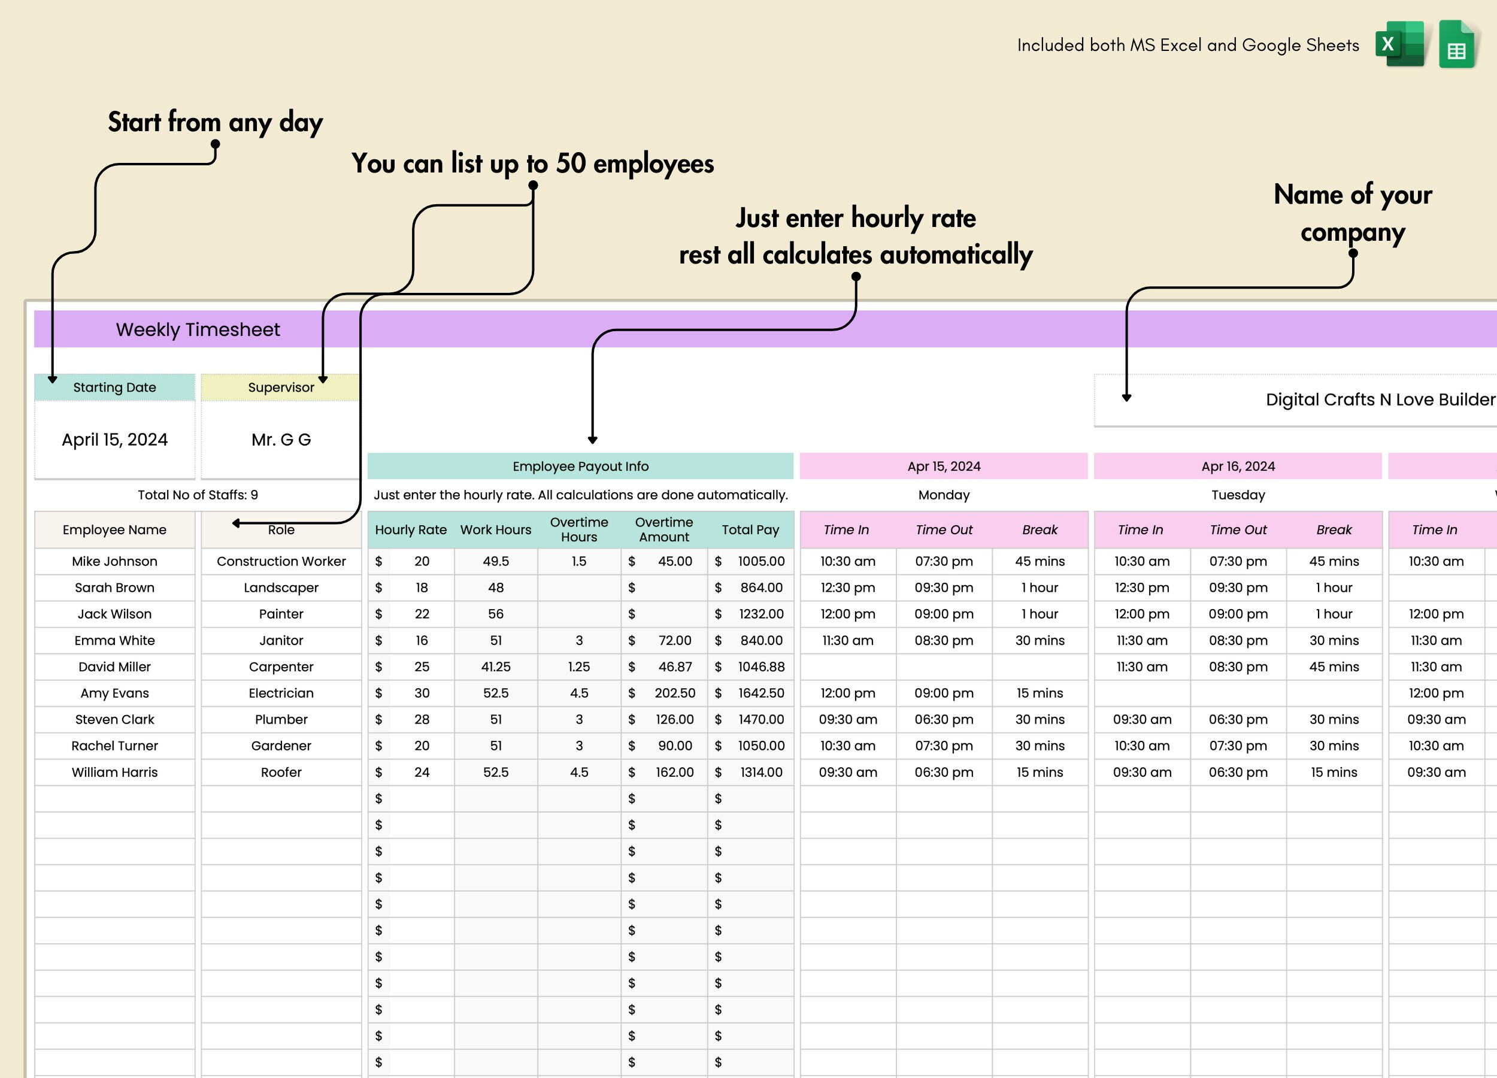This screenshot has width=1497, height=1078.
Task: Select David Miller's Tuesday Time Out cell
Action: (x=1238, y=667)
